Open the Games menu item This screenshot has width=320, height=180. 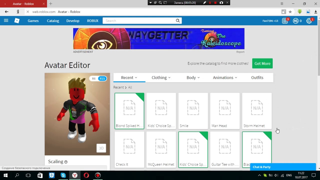point(33,21)
